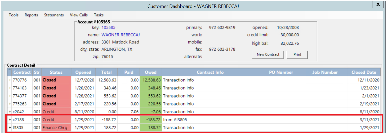Click the New Contract button
The height and width of the screenshot is (134, 387).
[268, 54]
